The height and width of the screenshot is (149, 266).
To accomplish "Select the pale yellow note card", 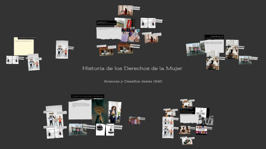I will tap(24, 46).
